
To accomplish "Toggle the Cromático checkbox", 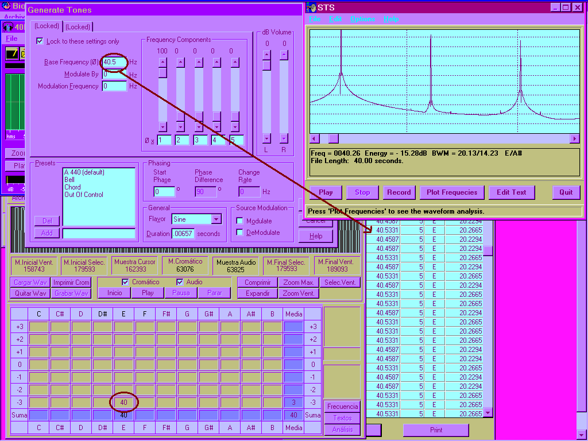I will pyautogui.click(x=126, y=282).
